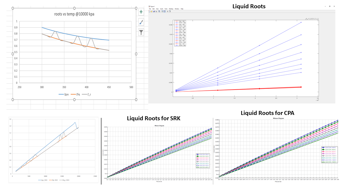Click the Print Figure icon
Screen dimensions: 342x192
[156, 11]
